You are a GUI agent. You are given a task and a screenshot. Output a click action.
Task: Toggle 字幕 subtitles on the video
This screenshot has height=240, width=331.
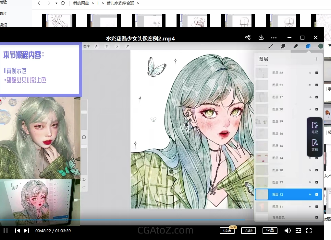pyautogui.click(x=270, y=231)
